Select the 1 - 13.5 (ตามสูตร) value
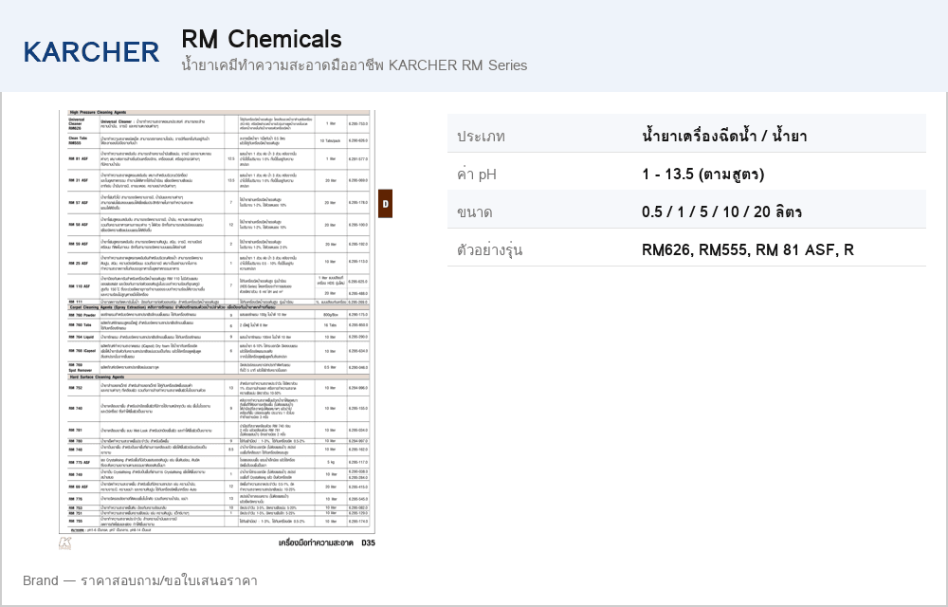The image size is (948, 607). click(x=703, y=175)
